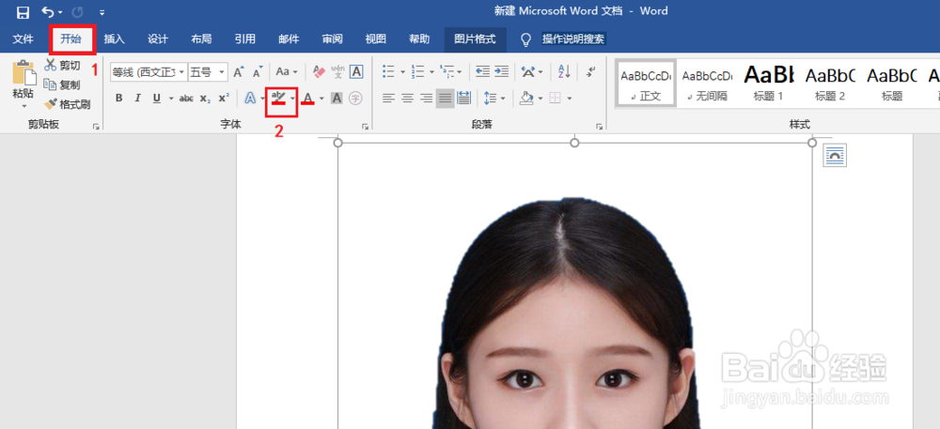This screenshot has height=429, width=940.
Task: Switch to the 帮助 ribbon tab
Action: coord(419,39)
